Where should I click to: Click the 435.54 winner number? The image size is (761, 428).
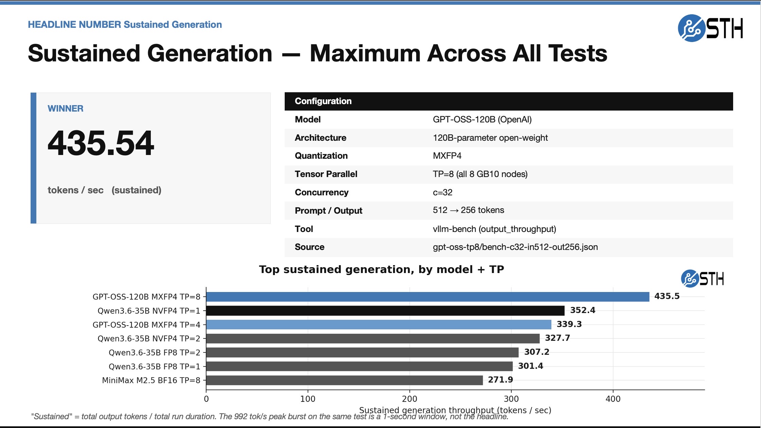[101, 143]
